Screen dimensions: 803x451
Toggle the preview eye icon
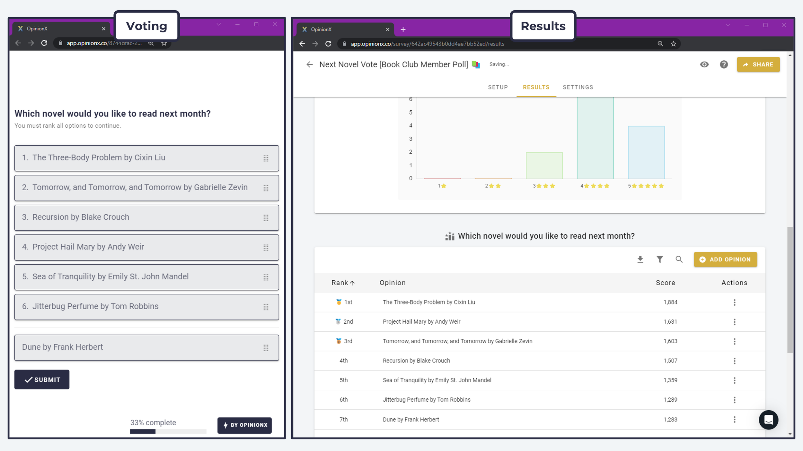(704, 64)
